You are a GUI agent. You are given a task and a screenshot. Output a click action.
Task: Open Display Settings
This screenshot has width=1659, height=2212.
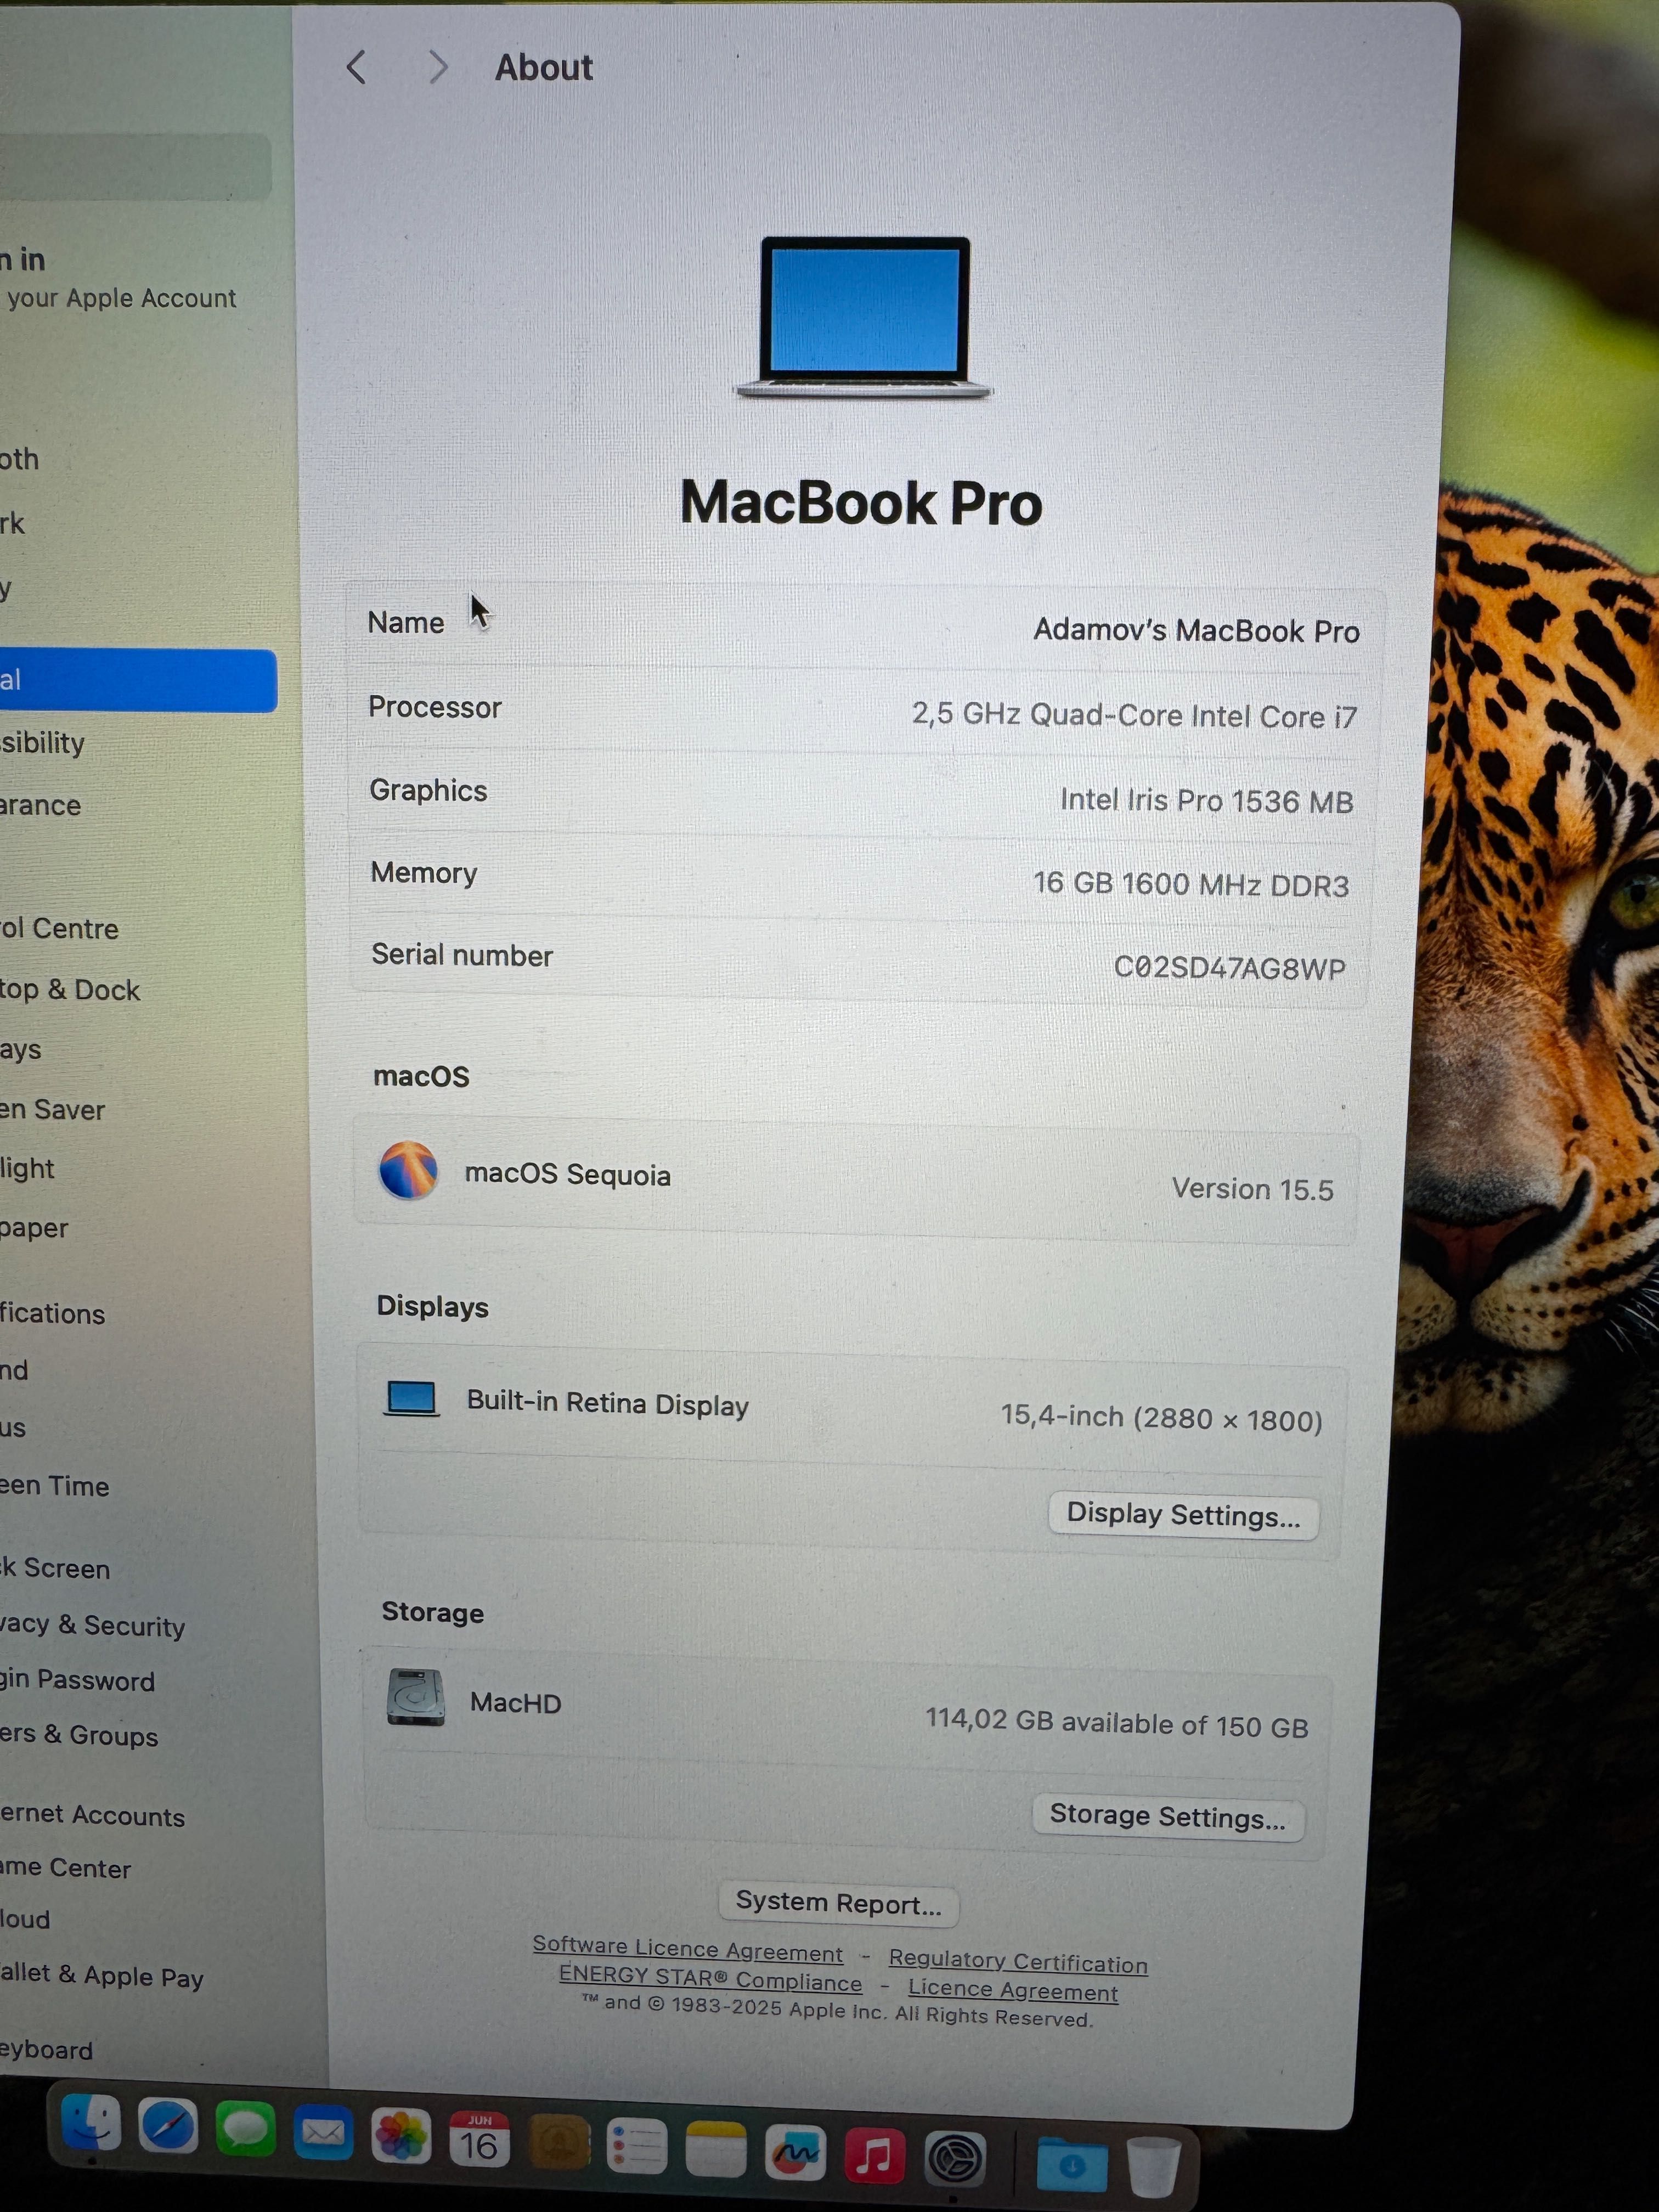coord(1183,1515)
